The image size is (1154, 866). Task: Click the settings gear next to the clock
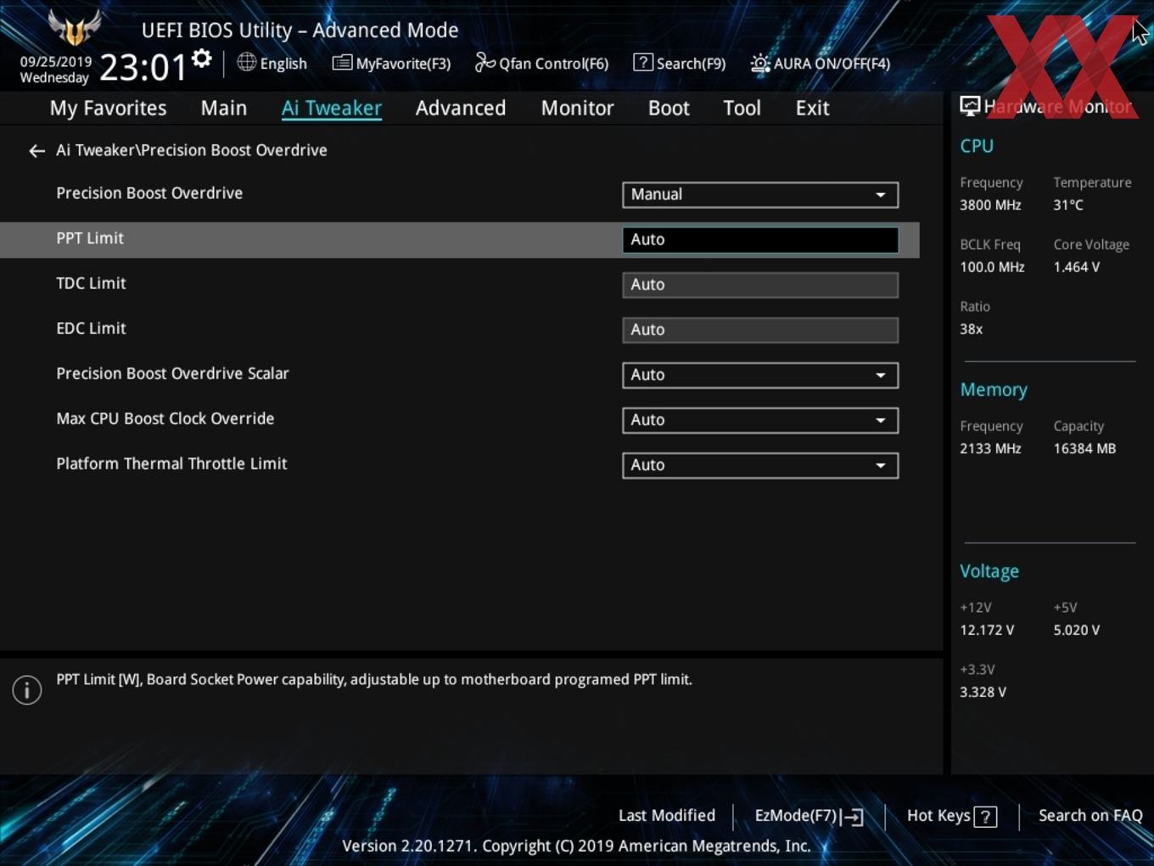[x=202, y=59]
